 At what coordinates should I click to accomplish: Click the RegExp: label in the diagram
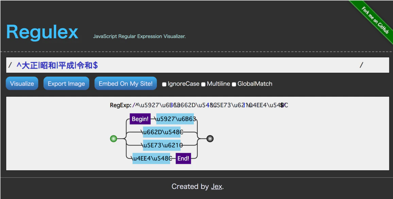pyautogui.click(x=121, y=105)
